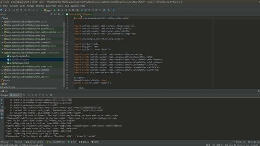This screenshot has height=146, width=260.
Task: Expand com.example.android.testing.notes.notedetail package
Action: click(x=2, y=42)
